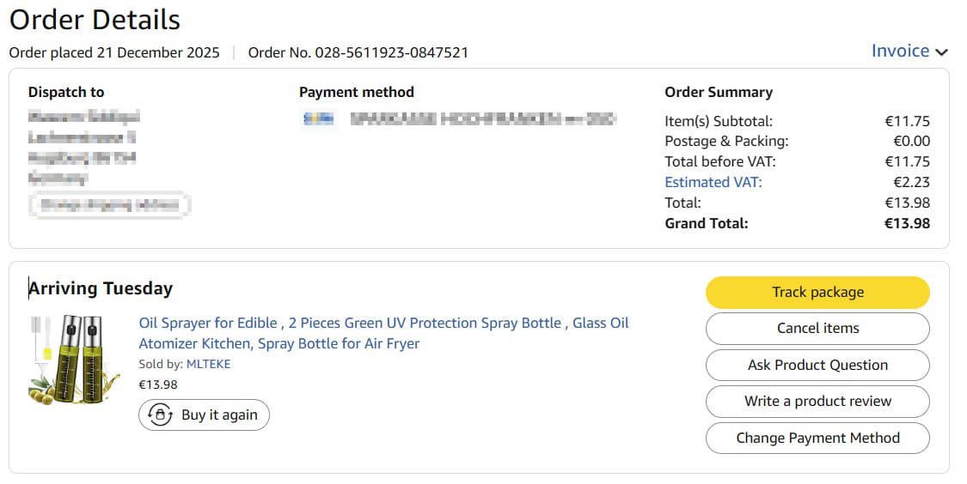Expand the Invoice dropdown chevron

[x=942, y=52]
